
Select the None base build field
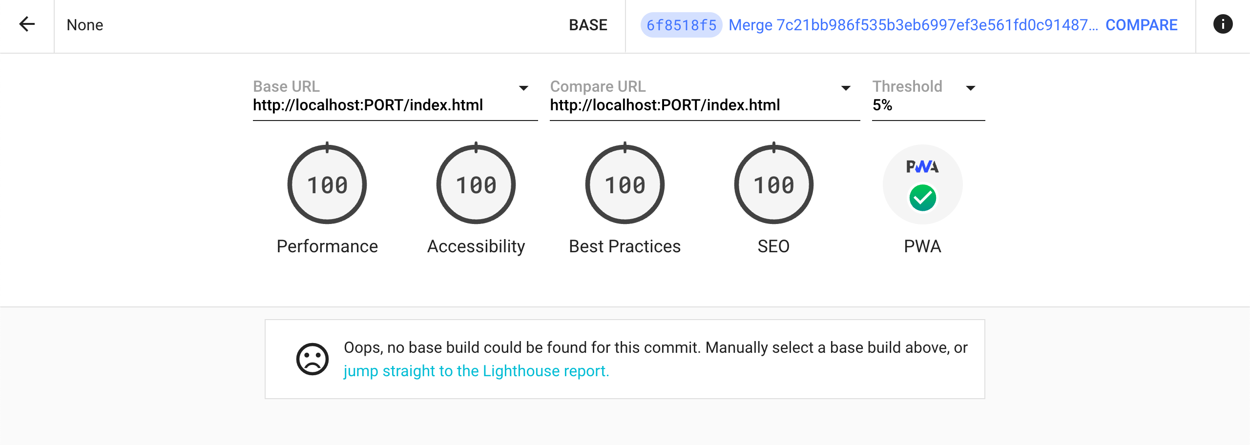[85, 25]
